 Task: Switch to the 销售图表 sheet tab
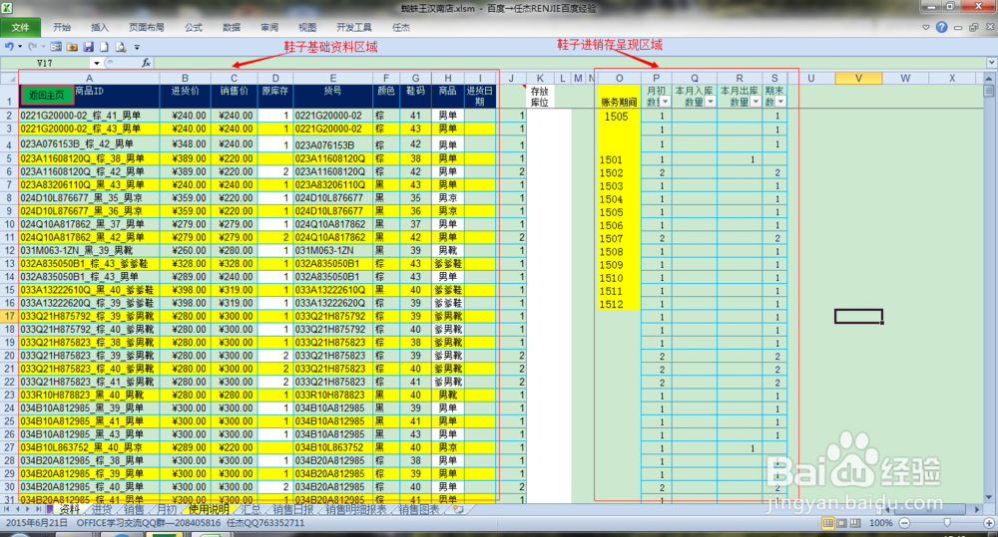pos(419,509)
